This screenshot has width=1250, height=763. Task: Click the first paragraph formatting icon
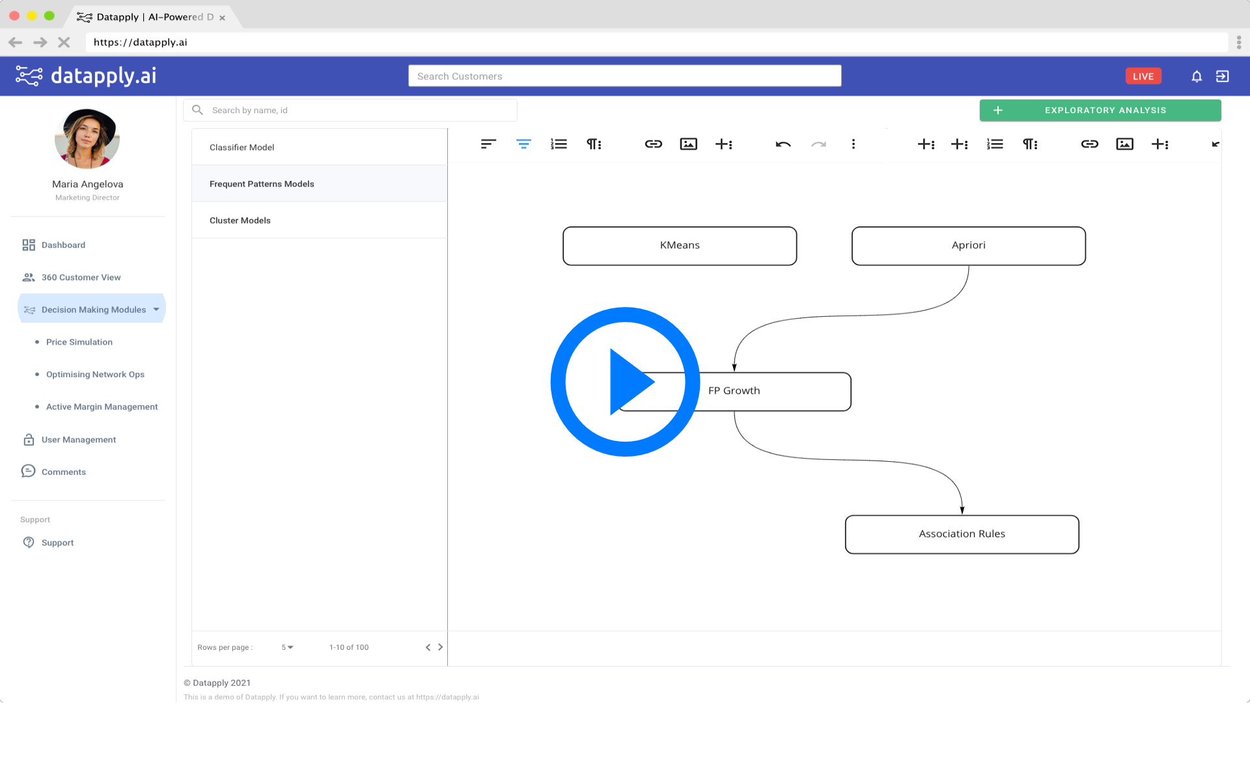click(594, 144)
